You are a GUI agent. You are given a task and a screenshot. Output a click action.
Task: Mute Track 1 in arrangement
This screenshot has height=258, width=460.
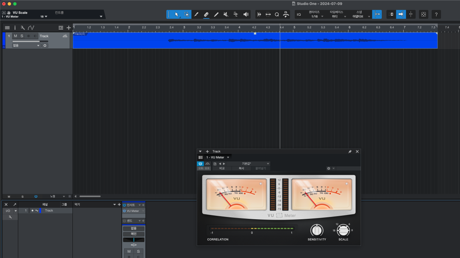15,36
